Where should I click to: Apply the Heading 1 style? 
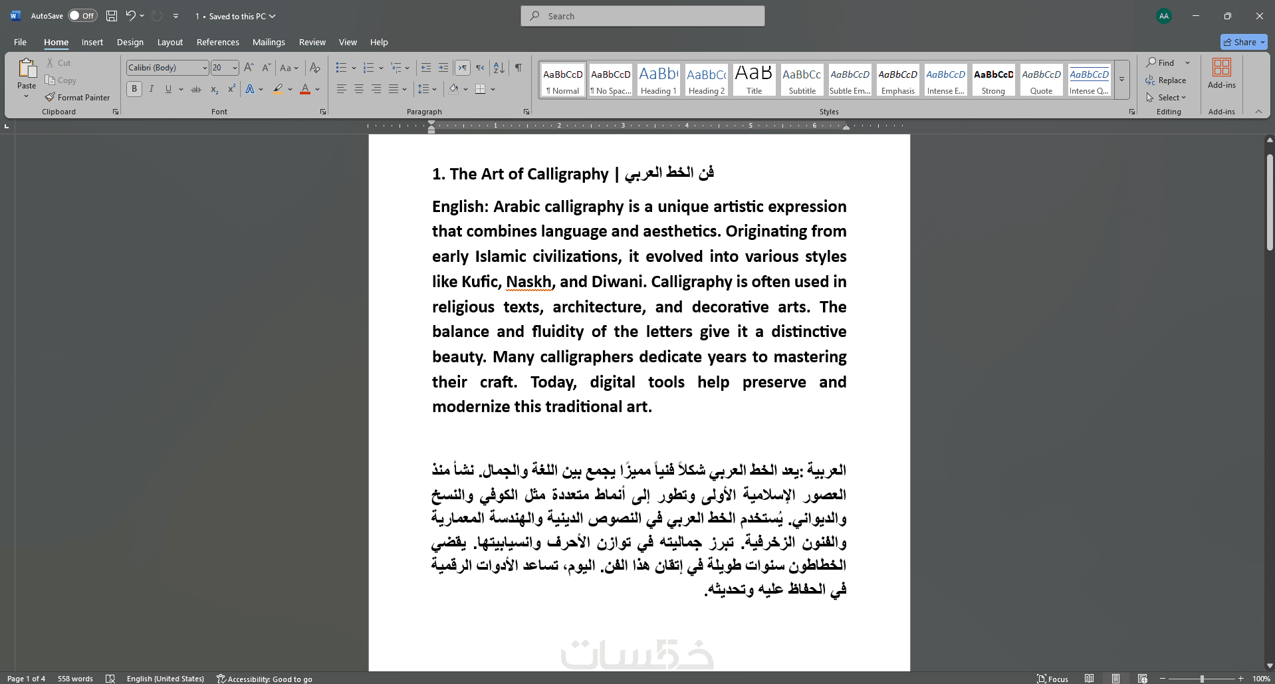point(658,80)
